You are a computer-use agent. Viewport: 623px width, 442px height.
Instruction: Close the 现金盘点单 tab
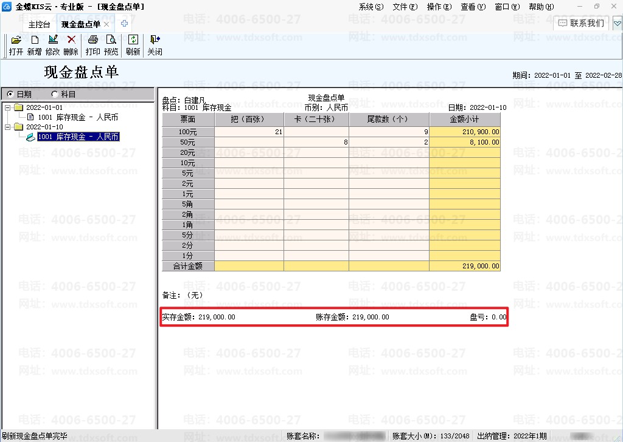106,24
